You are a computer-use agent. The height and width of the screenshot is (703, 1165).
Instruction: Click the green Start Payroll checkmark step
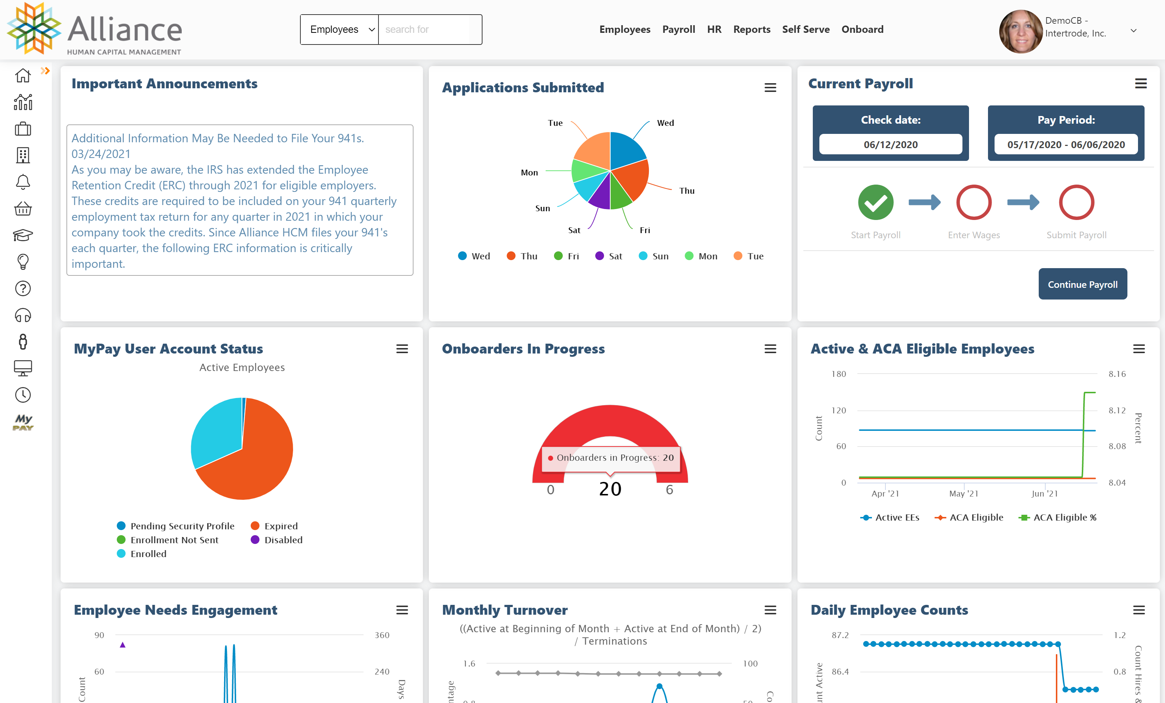[876, 202]
